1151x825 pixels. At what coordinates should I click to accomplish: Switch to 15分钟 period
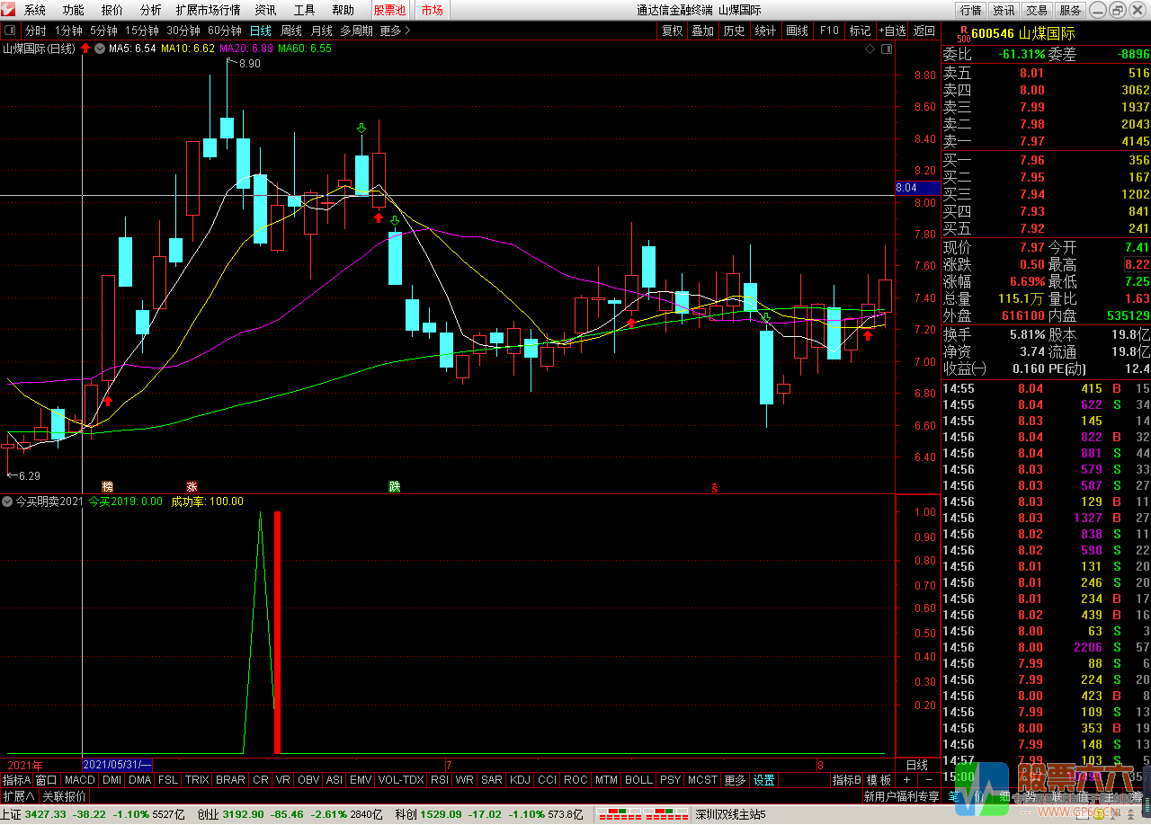pos(142,30)
